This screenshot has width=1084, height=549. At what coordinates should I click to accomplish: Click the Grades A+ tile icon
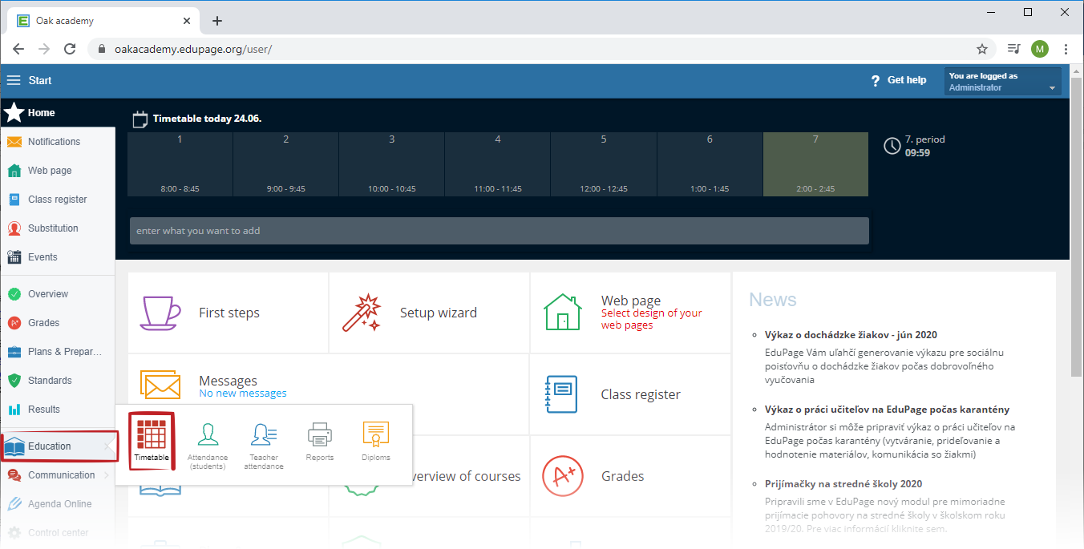point(563,476)
